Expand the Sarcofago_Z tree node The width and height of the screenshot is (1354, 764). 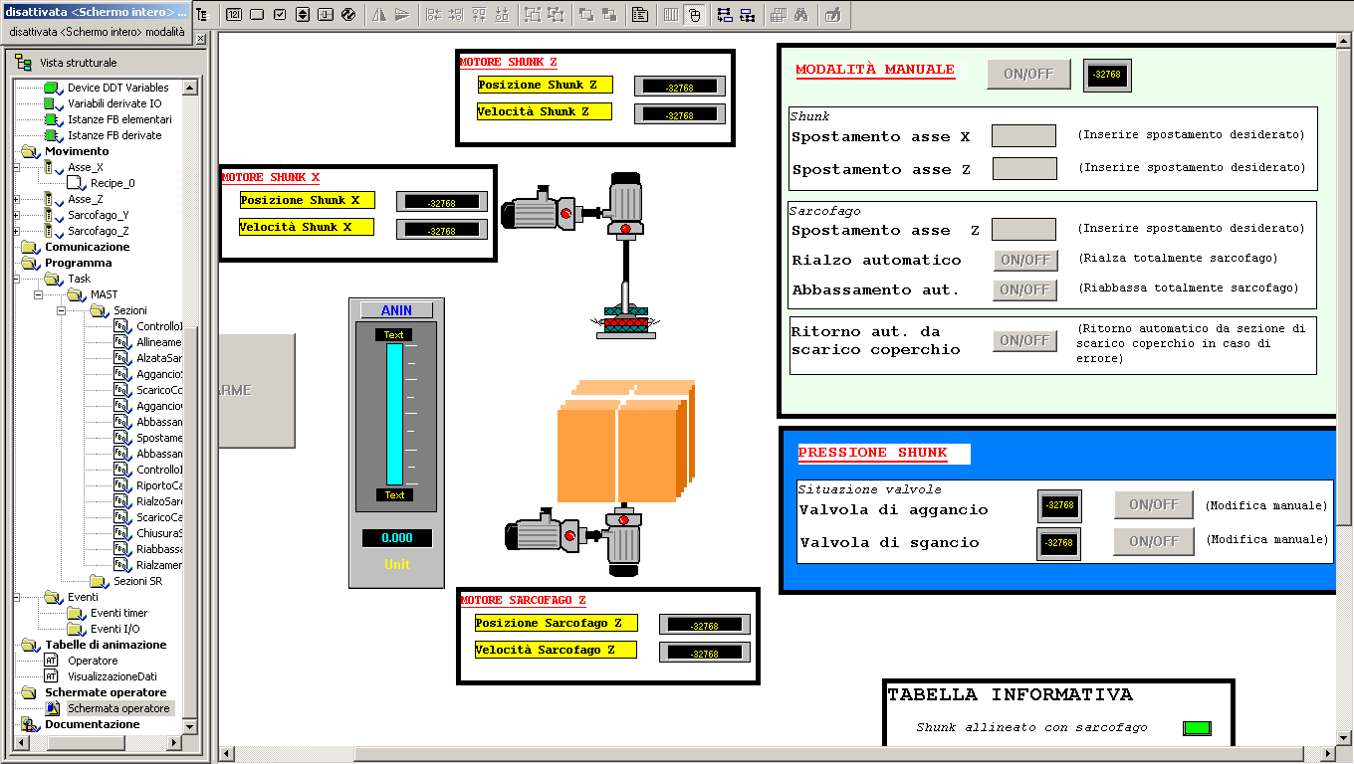[x=17, y=231]
